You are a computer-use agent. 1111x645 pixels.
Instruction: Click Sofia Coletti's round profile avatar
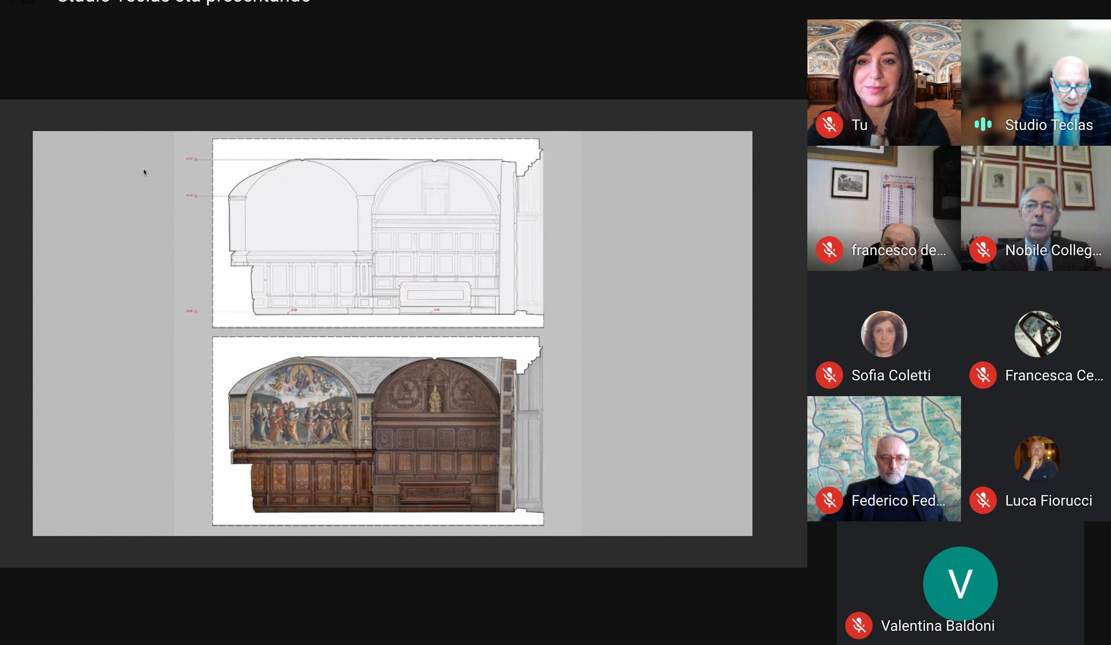pos(884,334)
